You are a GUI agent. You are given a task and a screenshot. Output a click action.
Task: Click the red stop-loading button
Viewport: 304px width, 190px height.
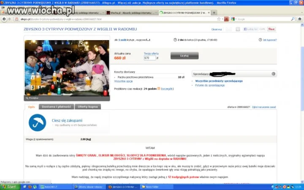(x=226, y=19)
